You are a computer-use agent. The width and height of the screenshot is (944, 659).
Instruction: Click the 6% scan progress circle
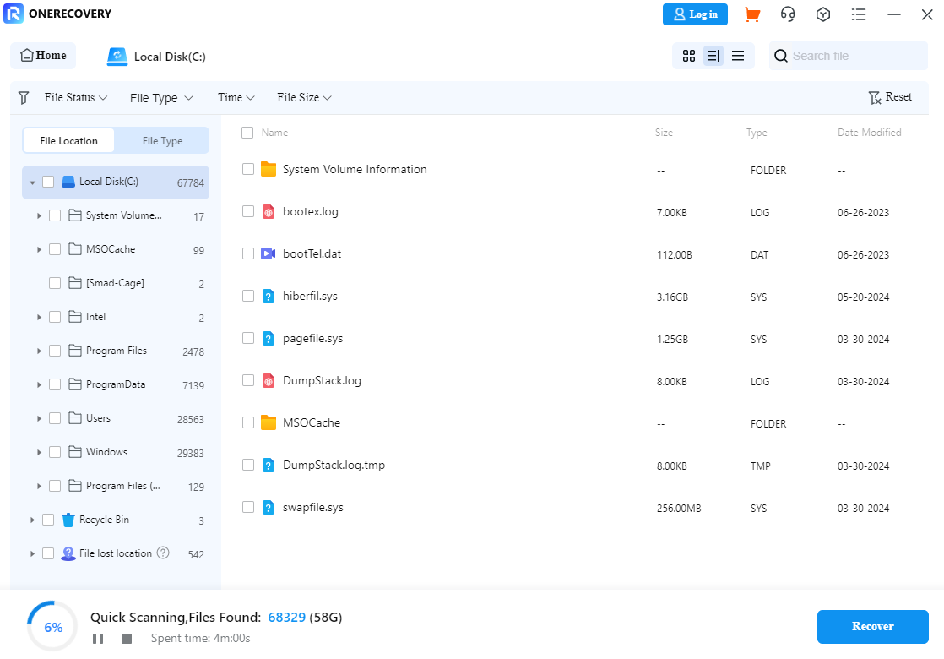coord(52,627)
